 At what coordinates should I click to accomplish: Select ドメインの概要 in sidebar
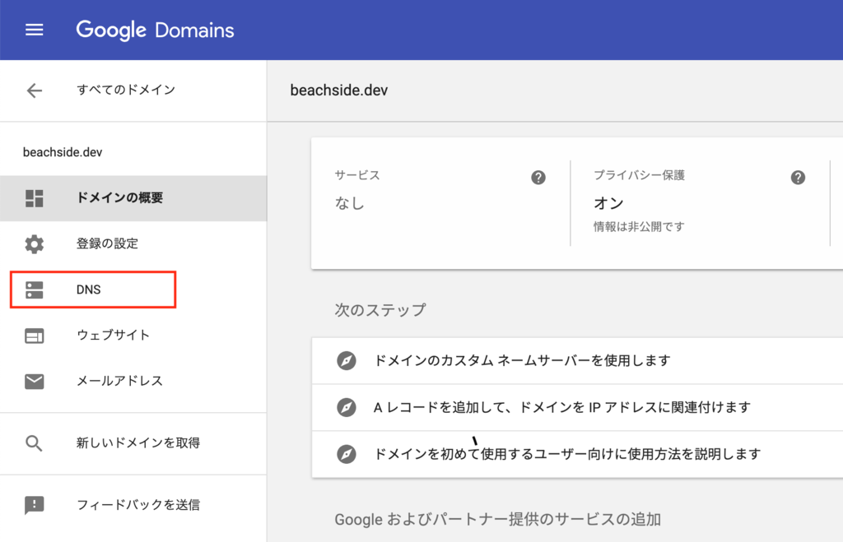pos(133,198)
